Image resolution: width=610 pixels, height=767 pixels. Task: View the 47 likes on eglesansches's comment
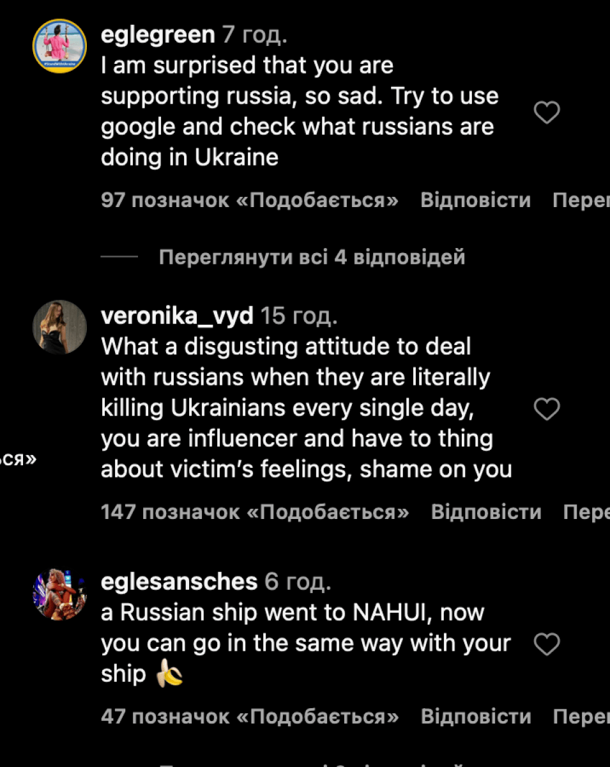pos(249,717)
